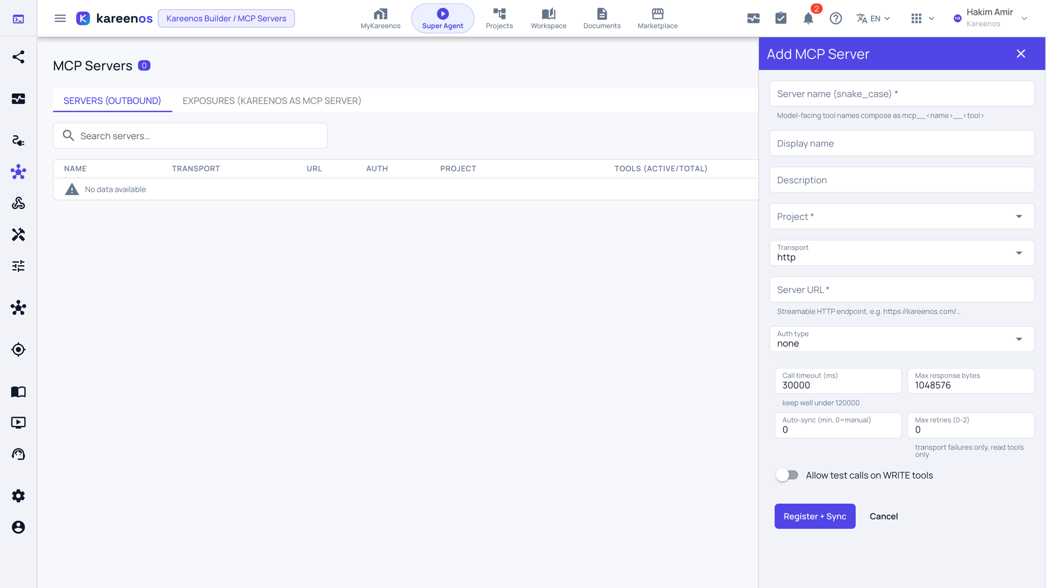Click the TRANSPORT column header
Viewport: 1046px width, 588px height.
(x=196, y=168)
